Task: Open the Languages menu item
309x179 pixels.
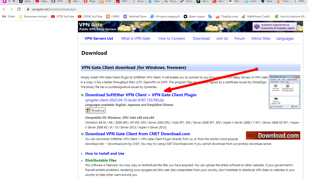Action: (285, 38)
